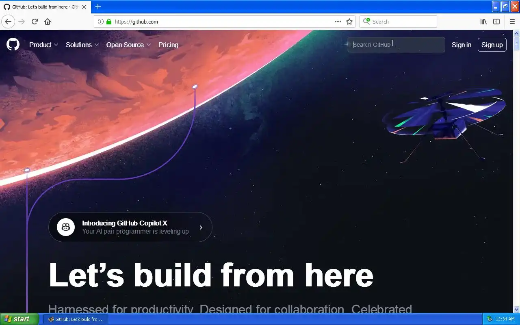
Task: Select the GitHub: Let's build from here tab
Action: click(x=45, y=7)
